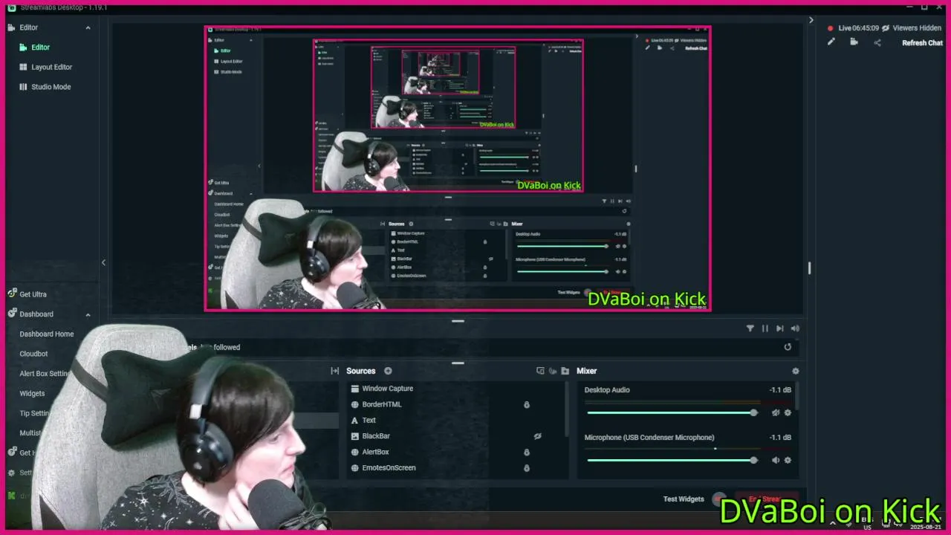Toggle the Viewers Hidden eye icon
The height and width of the screenshot is (535, 951).
point(886,28)
